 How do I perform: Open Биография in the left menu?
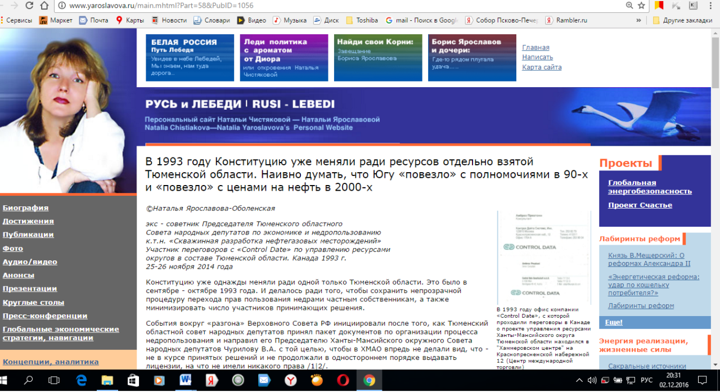tap(25, 208)
